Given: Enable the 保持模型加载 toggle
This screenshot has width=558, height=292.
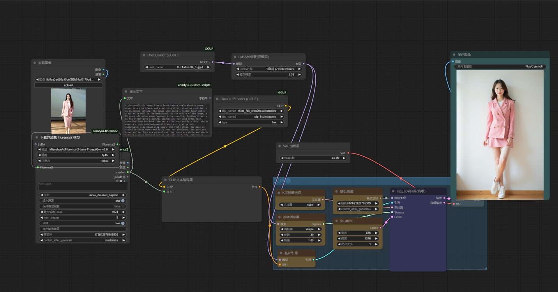Looking at the screenshot, I should tap(123, 206).
